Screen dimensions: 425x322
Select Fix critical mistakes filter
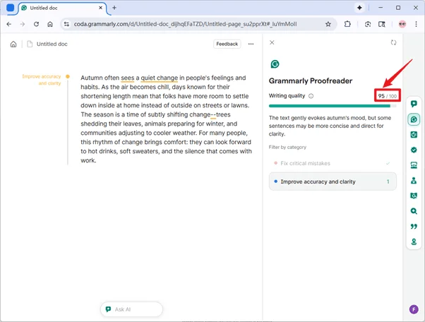pyautogui.click(x=333, y=163)
